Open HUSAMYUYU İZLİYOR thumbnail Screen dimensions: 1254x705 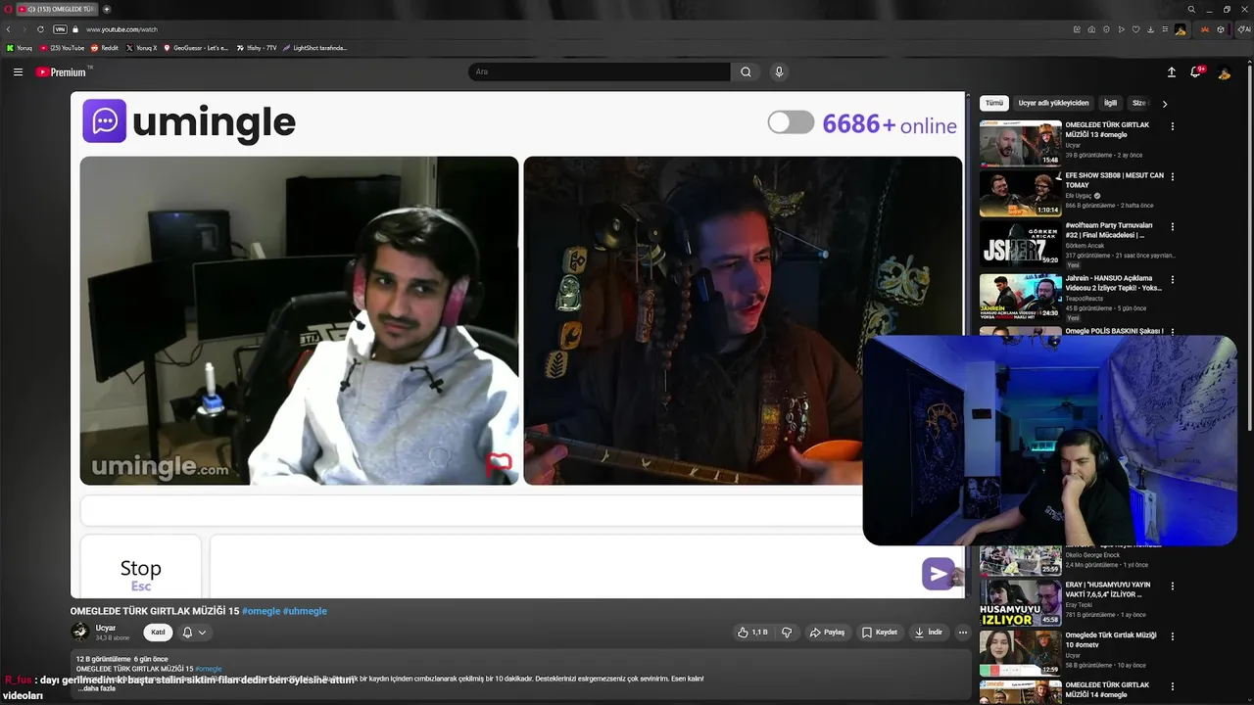tap(1021, 602)
